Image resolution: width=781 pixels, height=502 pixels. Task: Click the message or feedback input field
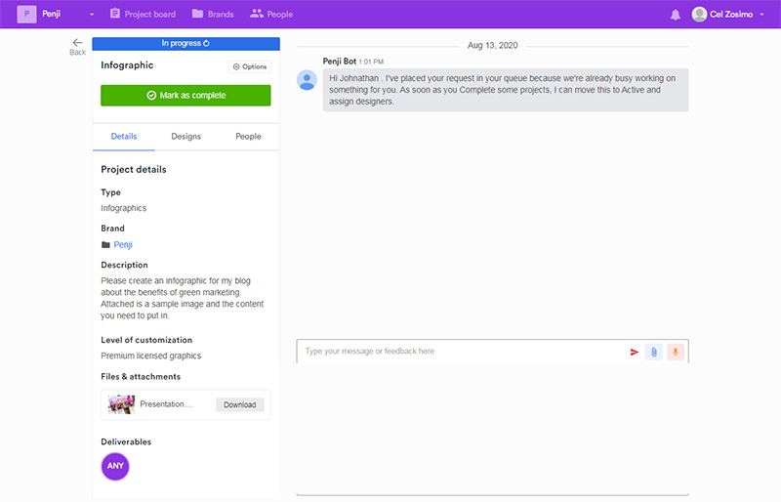coord(459,352)
